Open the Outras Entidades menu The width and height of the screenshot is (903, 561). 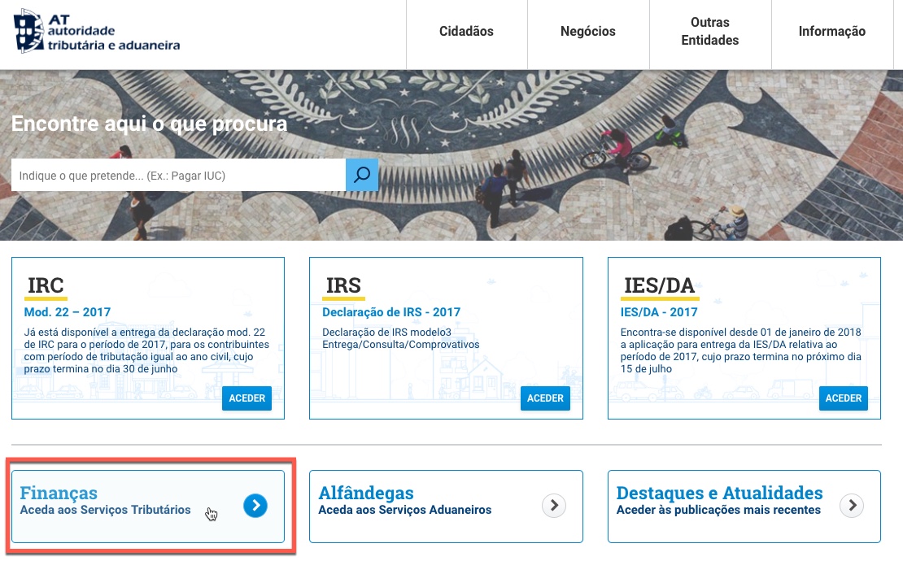click(710, 32)
